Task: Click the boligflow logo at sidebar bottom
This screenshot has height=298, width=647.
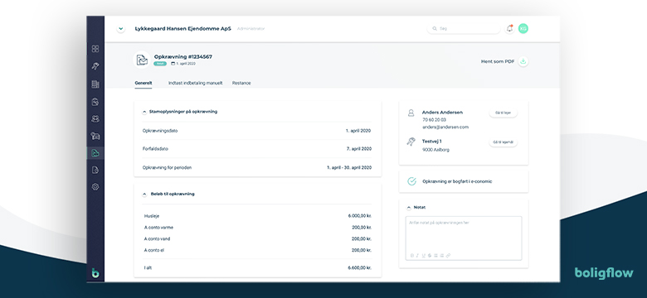Action: (95, 272)
